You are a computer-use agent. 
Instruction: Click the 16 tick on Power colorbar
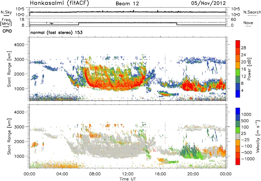(243, 69)
